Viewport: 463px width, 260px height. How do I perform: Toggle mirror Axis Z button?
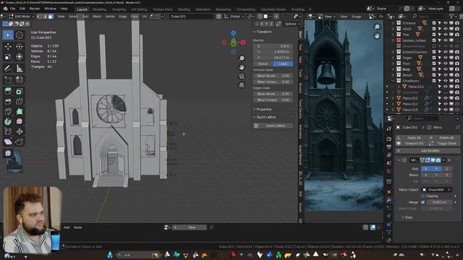[x=447, y=168]
